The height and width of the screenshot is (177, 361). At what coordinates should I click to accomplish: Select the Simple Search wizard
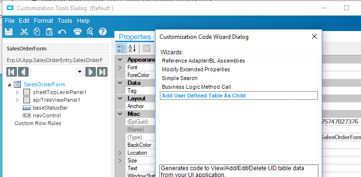coord(180,78)
